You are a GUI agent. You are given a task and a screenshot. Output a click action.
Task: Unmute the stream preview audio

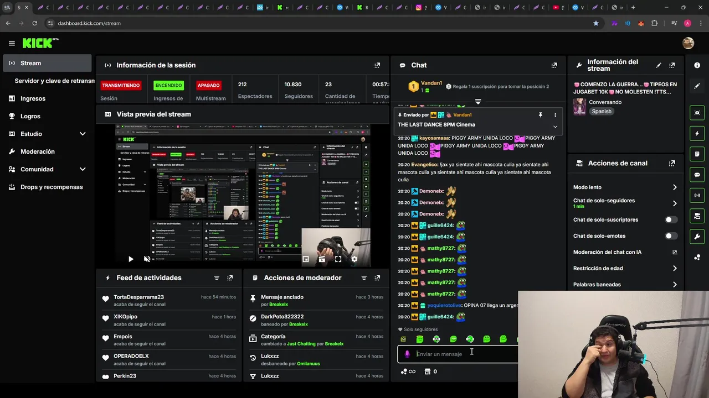147,259
